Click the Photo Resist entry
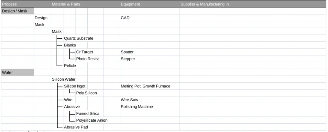Screen dimensions: 328x132 (87, 59)
